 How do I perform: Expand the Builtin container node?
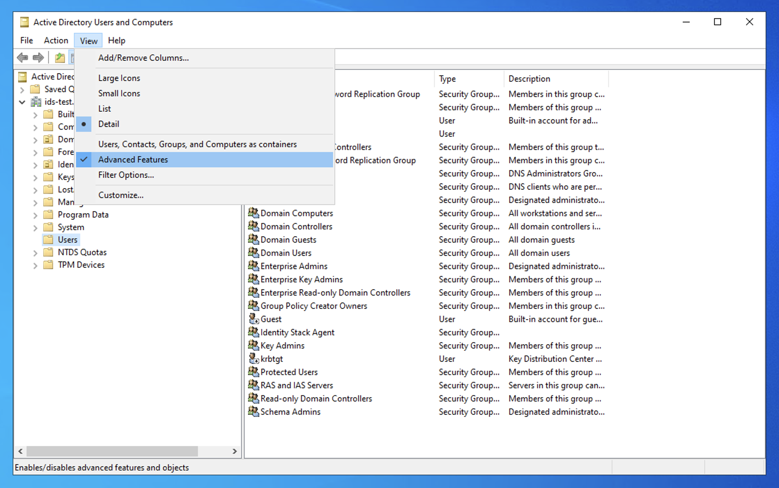click(x=35, y=115)
